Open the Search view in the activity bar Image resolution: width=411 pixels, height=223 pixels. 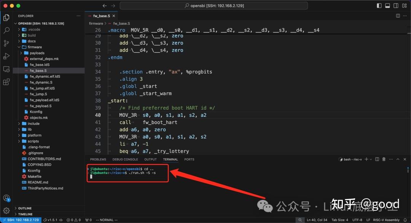6,30
